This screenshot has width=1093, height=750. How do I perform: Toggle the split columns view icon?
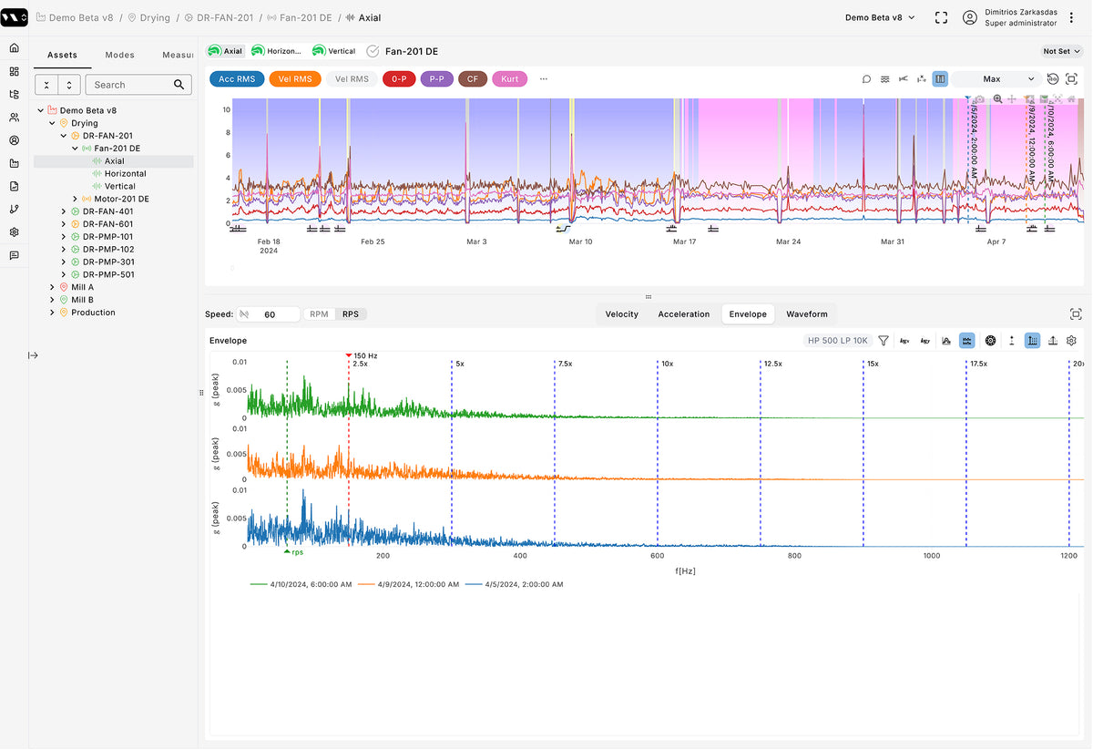940,79
